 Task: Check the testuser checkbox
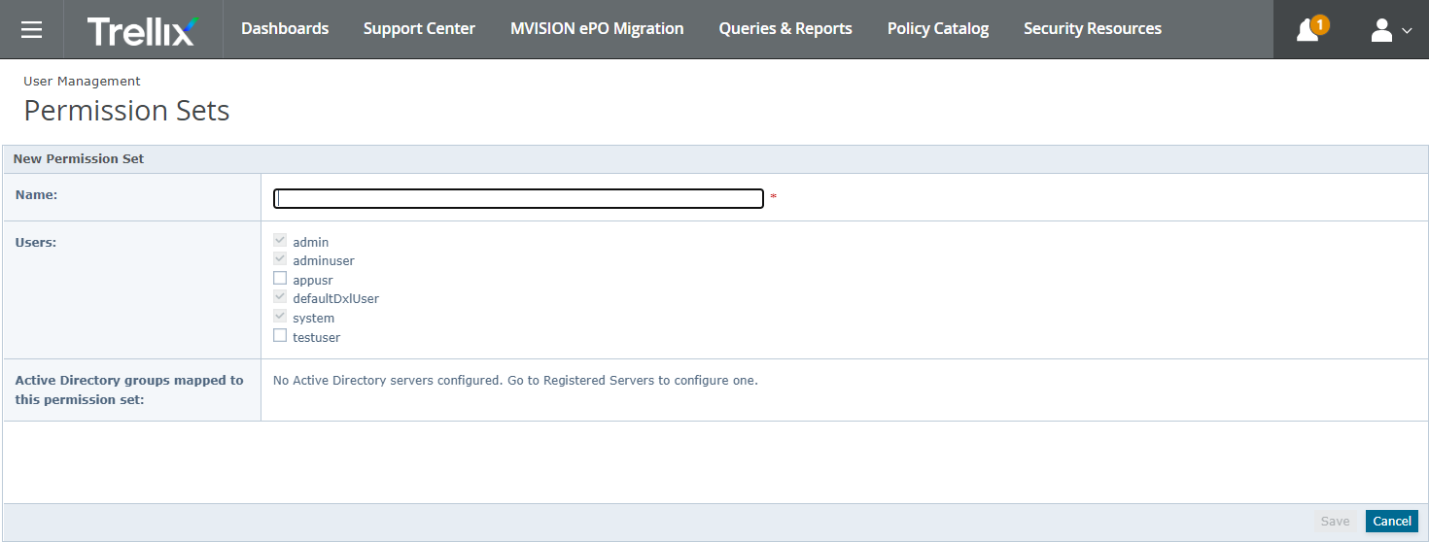point(280,335)
